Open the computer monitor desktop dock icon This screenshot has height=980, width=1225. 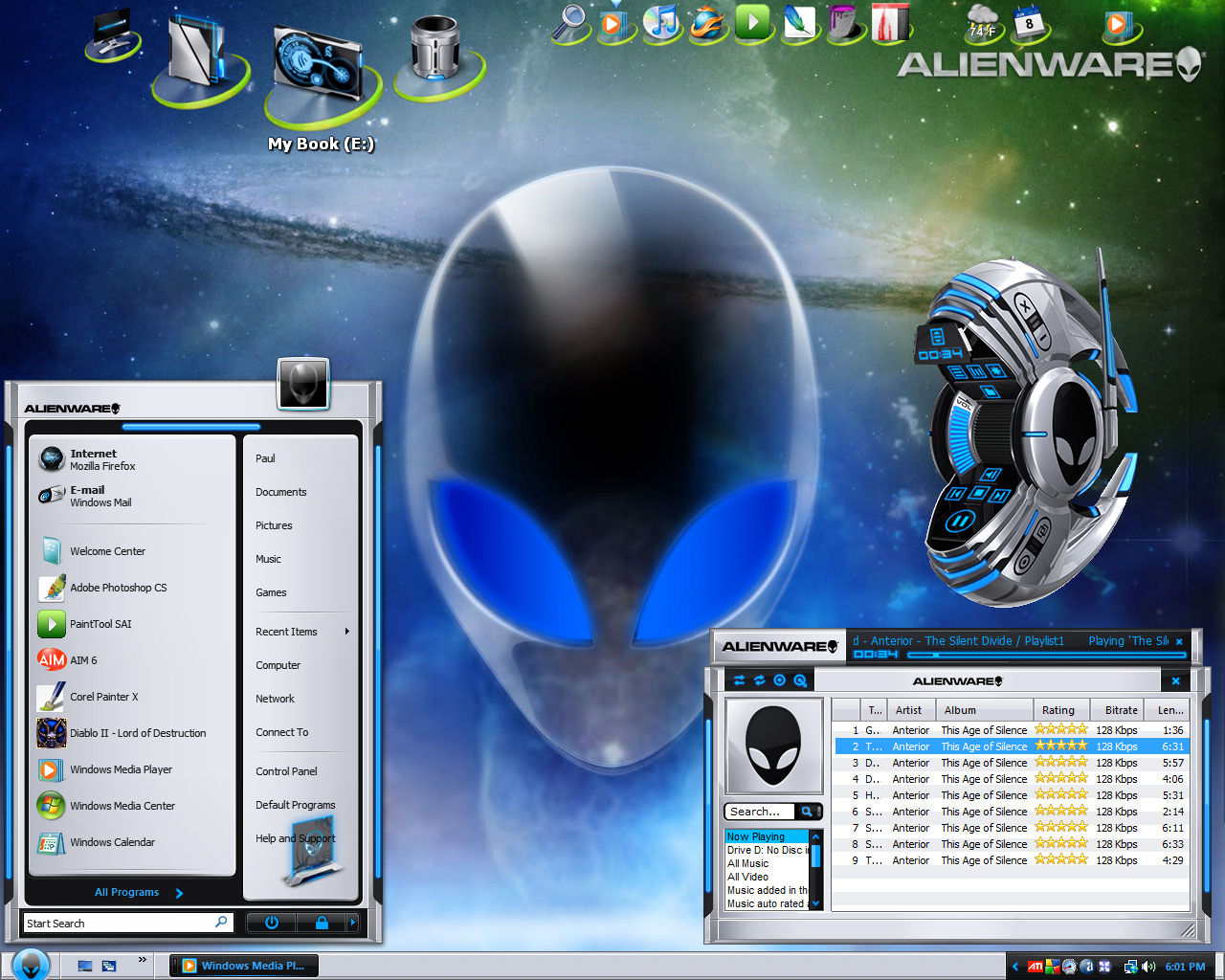point(113,33)
